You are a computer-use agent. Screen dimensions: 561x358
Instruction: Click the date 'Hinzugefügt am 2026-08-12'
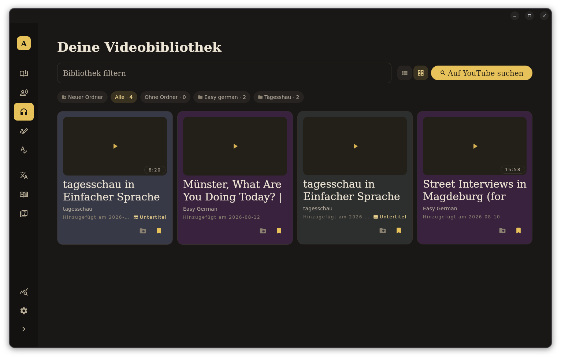(x=222, y=217)
